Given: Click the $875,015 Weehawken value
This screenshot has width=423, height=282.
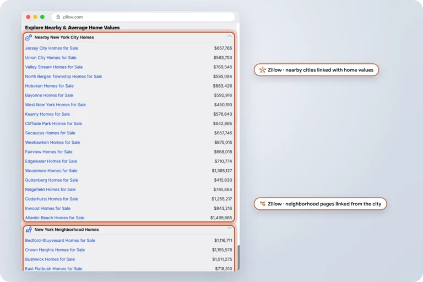Looking at the screenshot, I should pos(224,143).
